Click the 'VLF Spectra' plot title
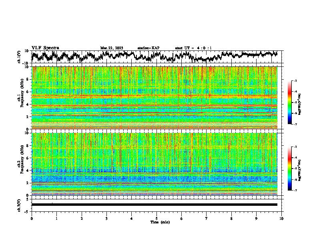Screen dimensions: 317x245 click(x=45, y=48)
